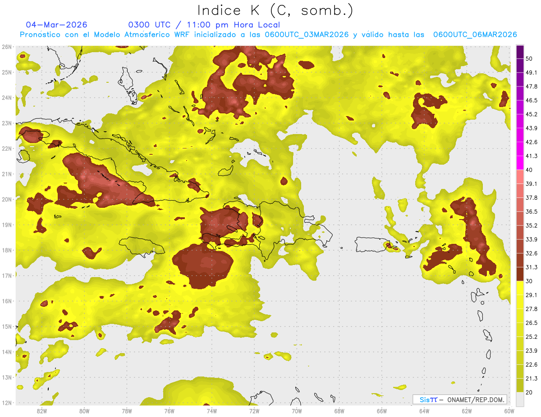Click the pink colorbar segment between 40 and 39.1

tap(520, 177)
